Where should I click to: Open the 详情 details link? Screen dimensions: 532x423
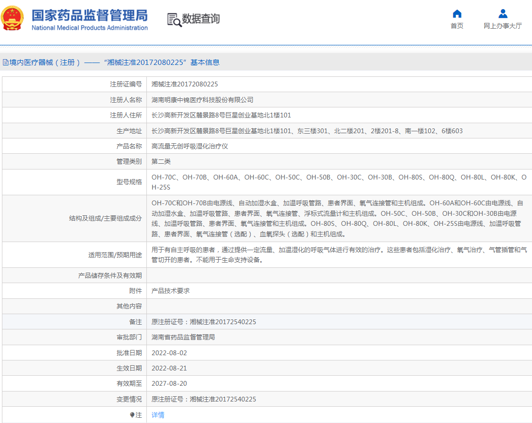pos(157,415)
